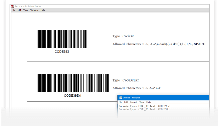Click the CODE39Ext label under the barcode
Viewport: 219px width, 127px height.
click(x=73, y=96)
